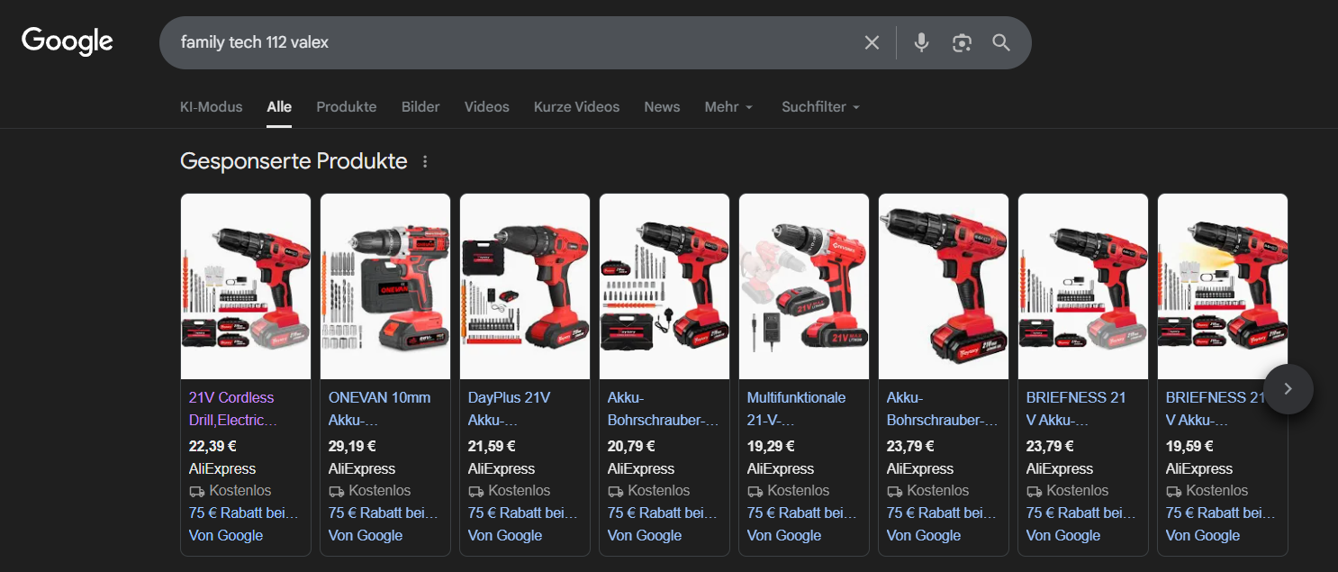Go to the News tab
1338x572 pixels.
[662, 106]
